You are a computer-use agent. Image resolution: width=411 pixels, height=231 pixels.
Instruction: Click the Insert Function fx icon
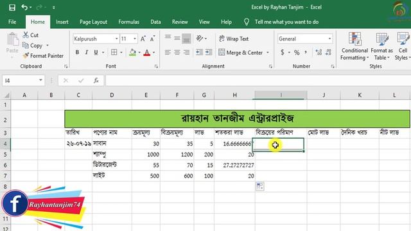tap(96, 80)
